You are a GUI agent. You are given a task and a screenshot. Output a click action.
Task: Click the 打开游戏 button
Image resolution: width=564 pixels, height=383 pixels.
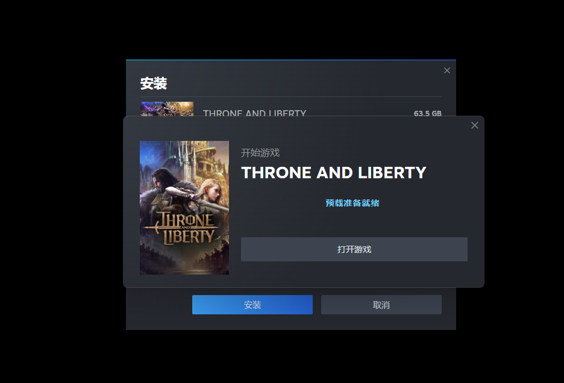click(354, 249)
